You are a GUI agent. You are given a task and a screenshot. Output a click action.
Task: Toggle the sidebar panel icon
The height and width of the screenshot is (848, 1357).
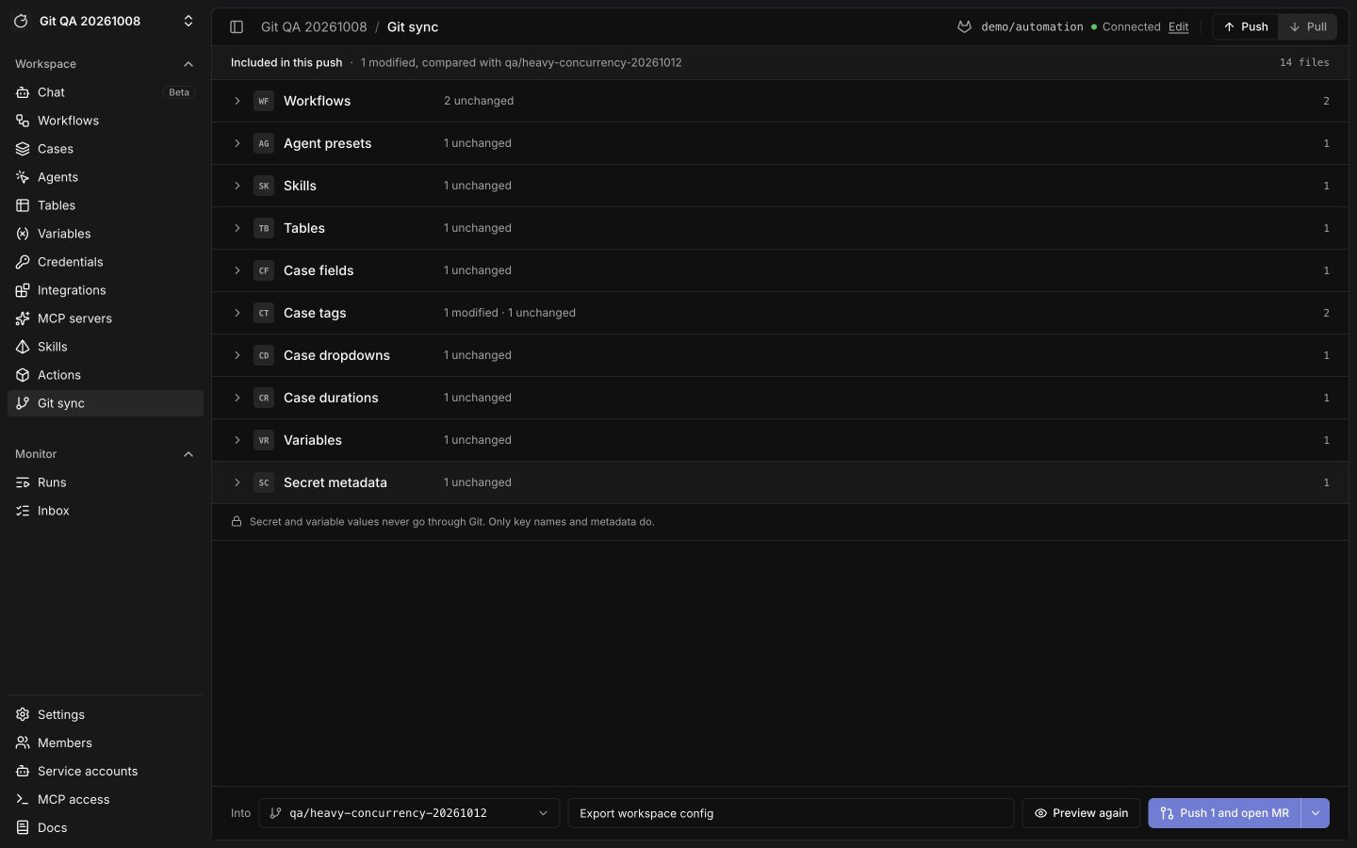click(237, 27)
